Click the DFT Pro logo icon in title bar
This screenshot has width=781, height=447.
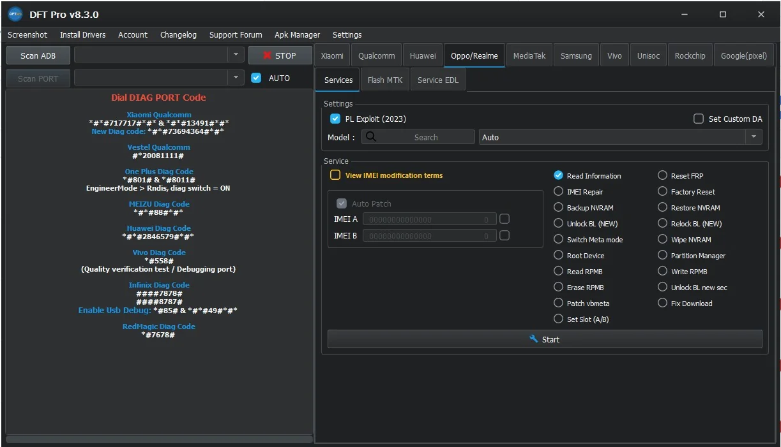coord(15,14)
